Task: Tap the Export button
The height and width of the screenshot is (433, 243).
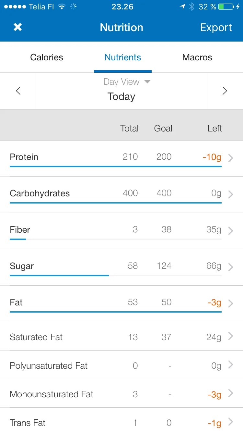Action: (x=216, y=28)
